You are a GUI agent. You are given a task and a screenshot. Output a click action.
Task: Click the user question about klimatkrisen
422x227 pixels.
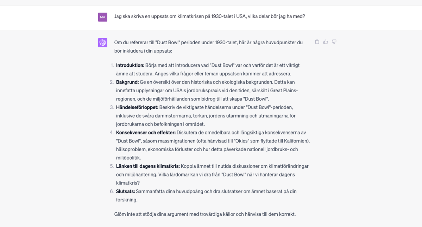210,16
